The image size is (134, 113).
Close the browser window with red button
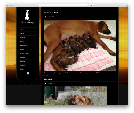[8, 5]
